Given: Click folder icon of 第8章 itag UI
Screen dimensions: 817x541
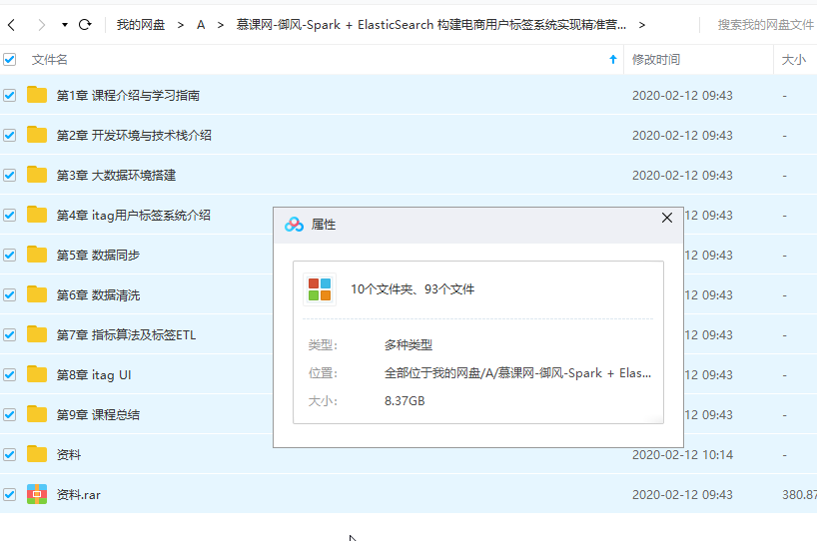Looking at the screenshot, I should click(37, 374).
